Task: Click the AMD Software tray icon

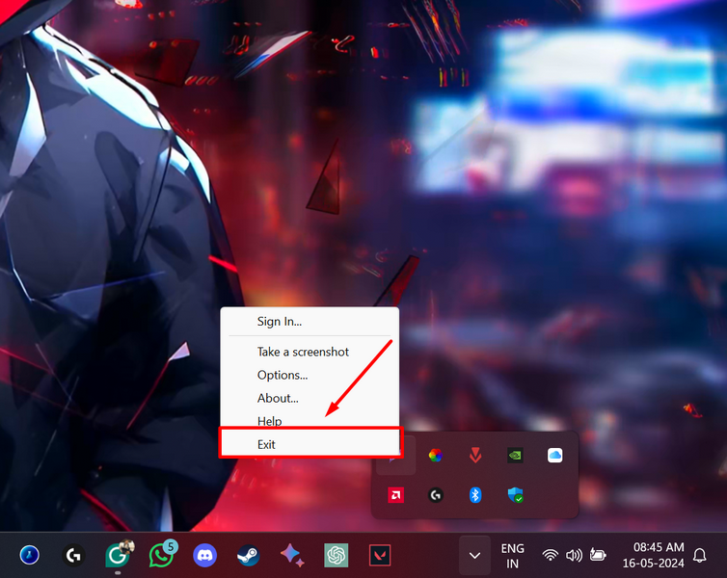Action: click(x=395, y=495)
